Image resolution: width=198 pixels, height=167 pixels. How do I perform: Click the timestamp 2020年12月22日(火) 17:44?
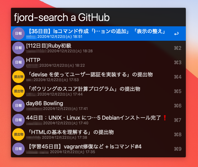coord(60,94)
